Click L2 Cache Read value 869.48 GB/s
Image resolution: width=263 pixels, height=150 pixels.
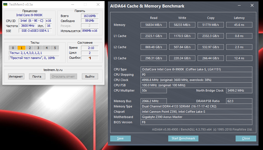[x=154, y=47]
